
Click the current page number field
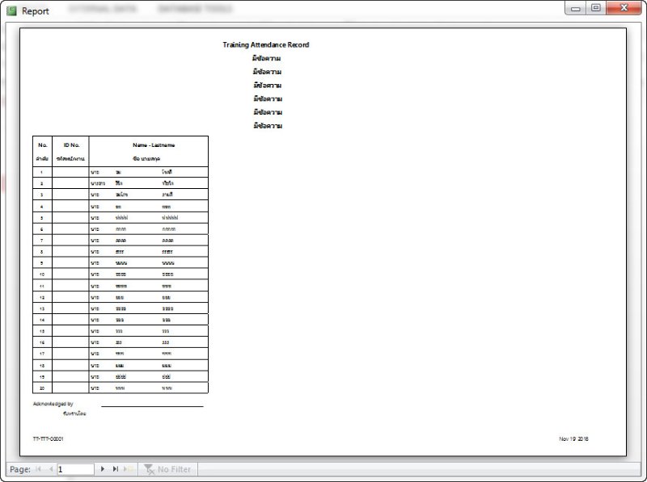pos(74,469)
